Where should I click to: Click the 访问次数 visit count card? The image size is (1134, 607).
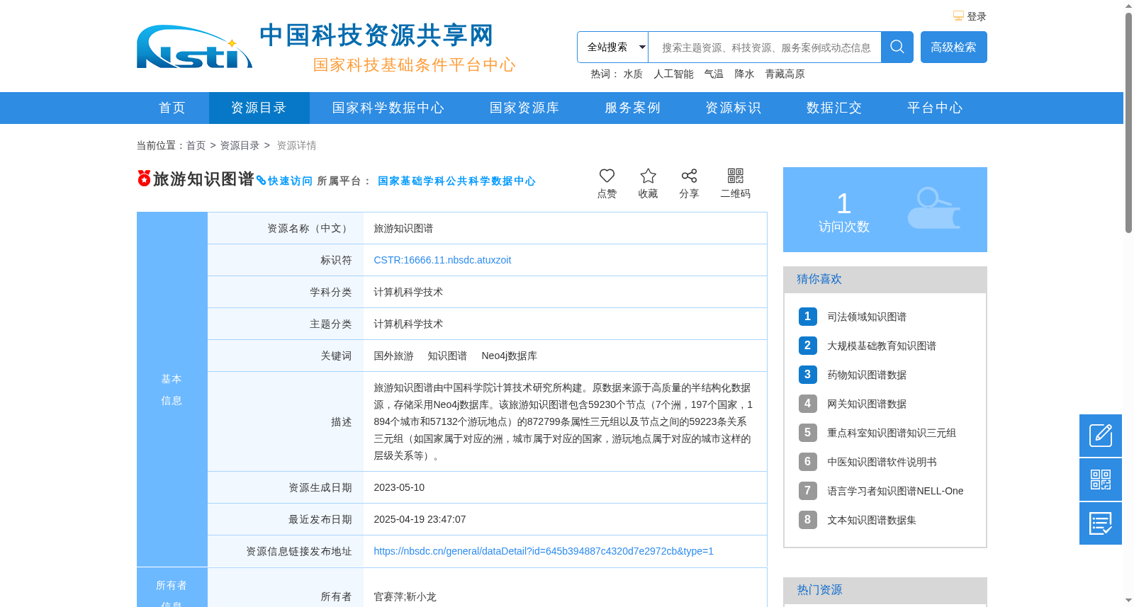tap(885, 210)
